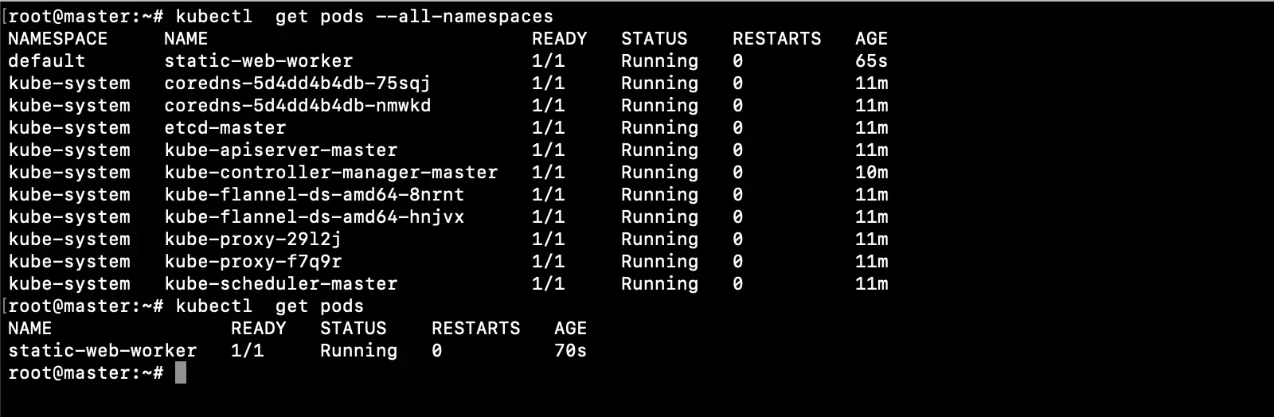Select coredns-5d4dd4b4db-75sqj pod name
This screenshot has height=417, width=1274.
297,84
